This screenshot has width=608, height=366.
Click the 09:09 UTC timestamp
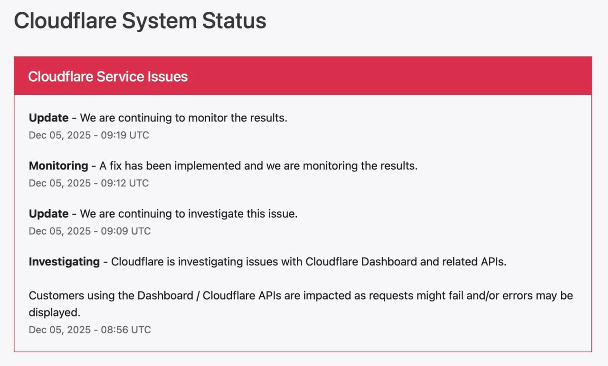tap(90, 231)
